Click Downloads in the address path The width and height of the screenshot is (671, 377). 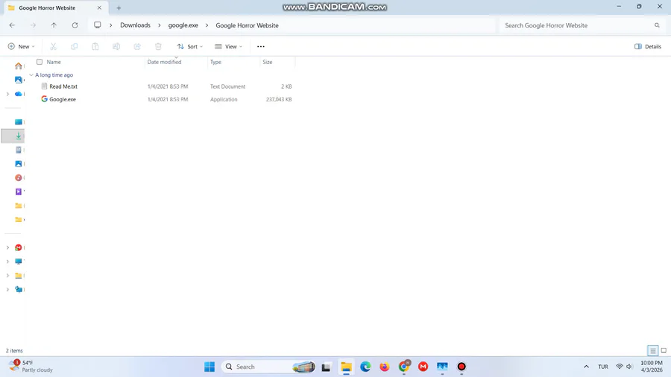point(135,25)
